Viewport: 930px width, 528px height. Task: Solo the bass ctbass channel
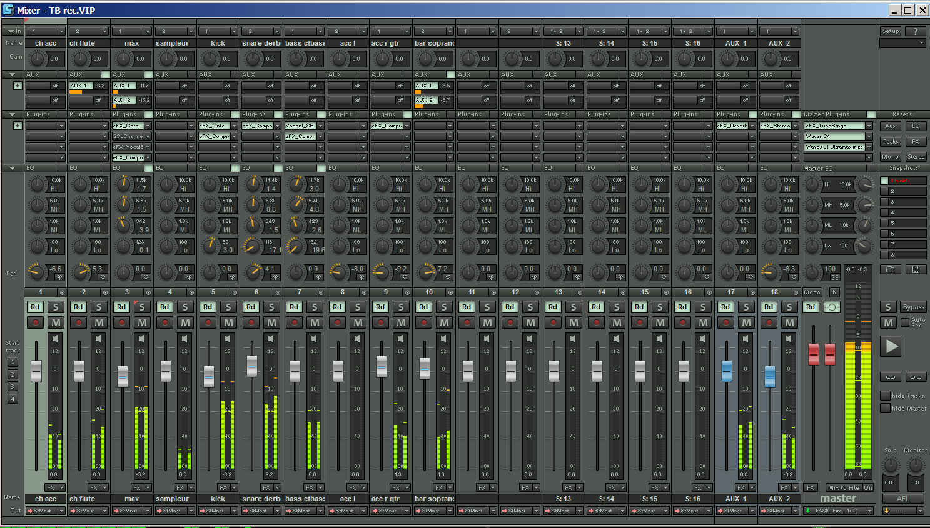pyautogui.click(x=314, y=307)
